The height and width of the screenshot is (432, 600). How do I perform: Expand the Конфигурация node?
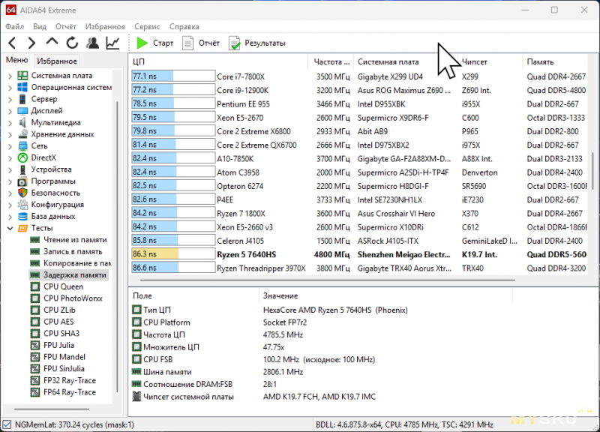pyautogui.click(x=10, y=205)
